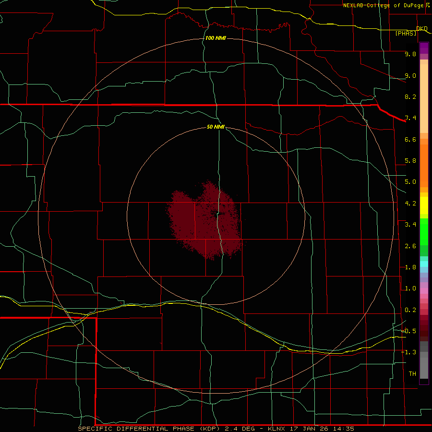Click the 3.4 value on color scale
The image size is (432, 432).
410,225
